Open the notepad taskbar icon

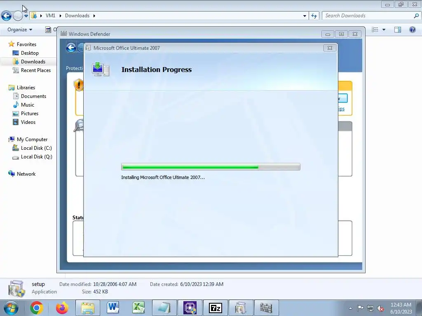[164, 308]
